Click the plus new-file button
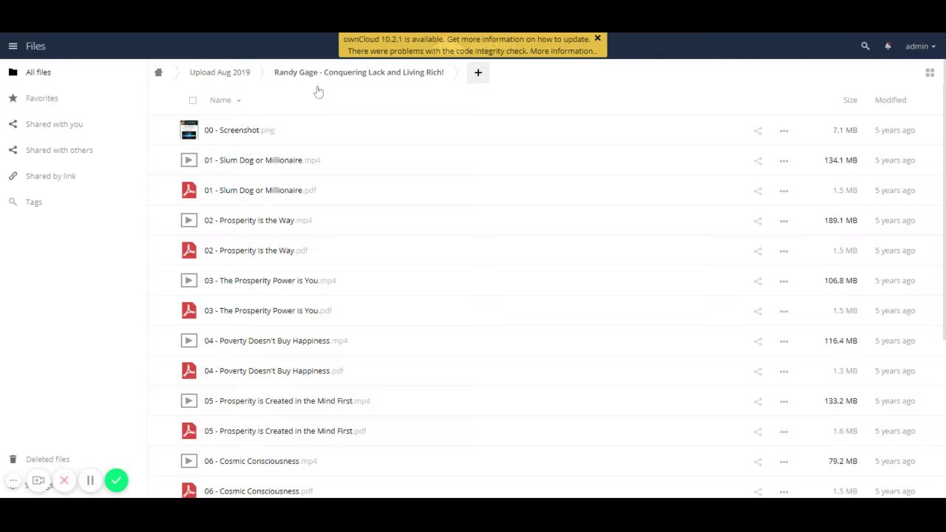 [x=478, y=72]
